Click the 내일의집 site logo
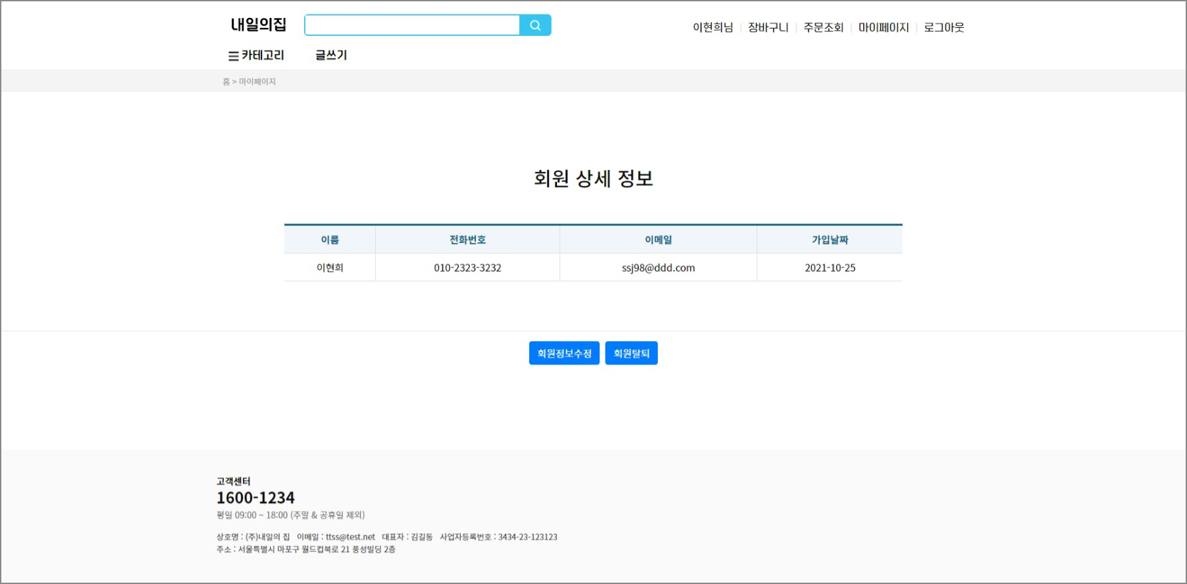The width and height of the screenshot is (1187, 584). pyautogui.click(x=258, y=25)
